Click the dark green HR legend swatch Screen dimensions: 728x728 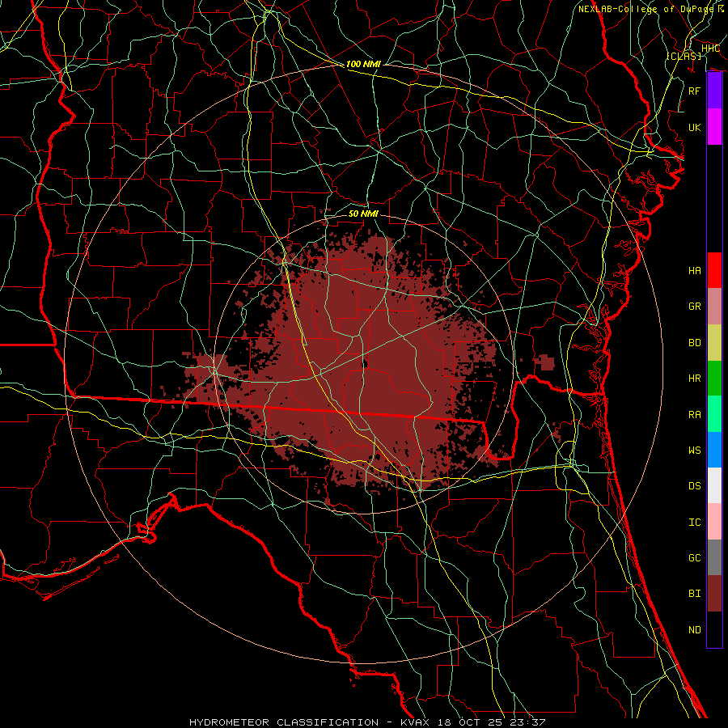(x=714, y=379)
